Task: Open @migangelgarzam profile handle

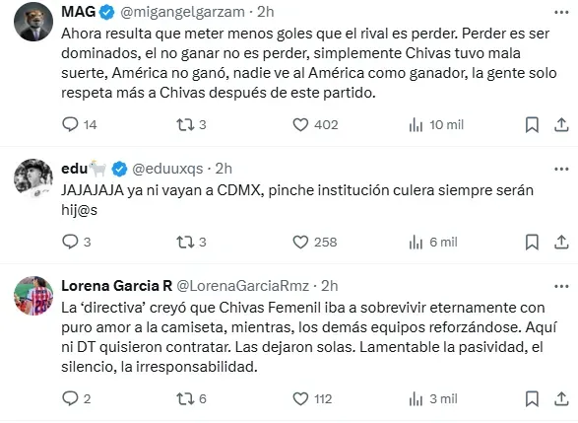Action: click(183, 12)
